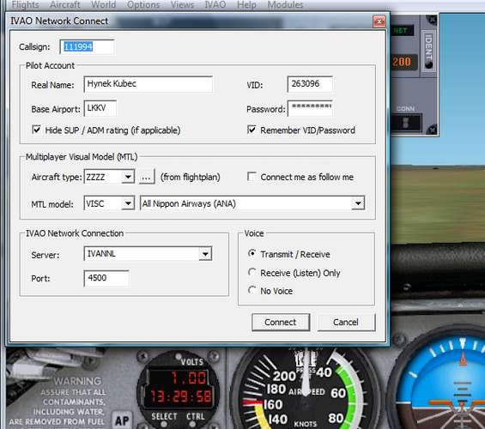Image resolution: width=485 pixels, height=429 pixels.
Task: Expand the All Nippon Airways airline dropdown
Action: pos(358,203)
